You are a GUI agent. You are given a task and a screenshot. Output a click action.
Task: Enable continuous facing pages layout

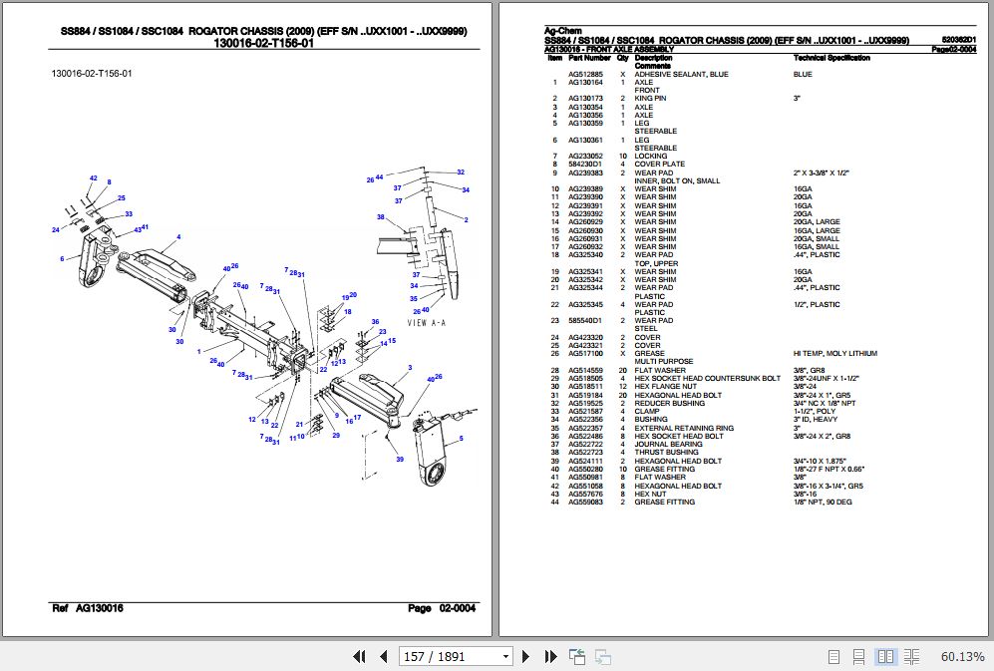point(912,656)
